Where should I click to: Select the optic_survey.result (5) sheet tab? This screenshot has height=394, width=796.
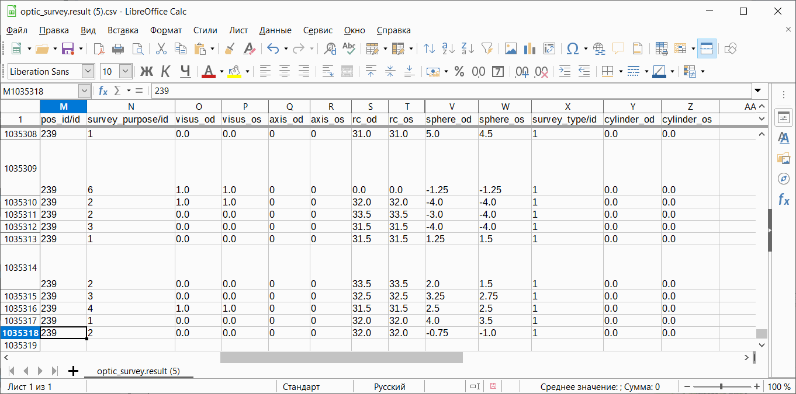pyautogui.click(x=138, y=371)
